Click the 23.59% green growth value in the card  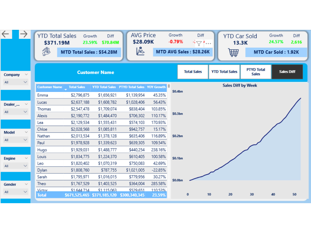click(90, 42)
